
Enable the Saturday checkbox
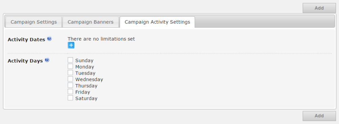click(x=70, y=98)
